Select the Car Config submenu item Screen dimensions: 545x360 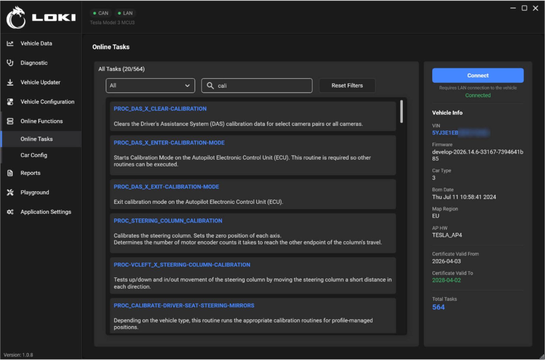41,155
